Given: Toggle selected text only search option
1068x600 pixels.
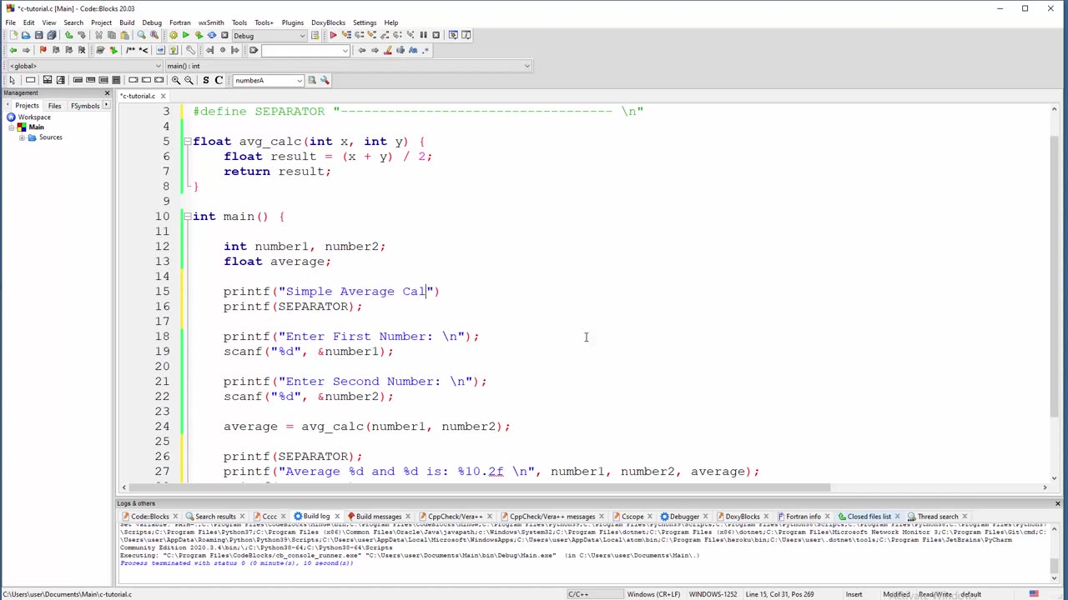Looking at the screenshot, I should tap(400, 50).
